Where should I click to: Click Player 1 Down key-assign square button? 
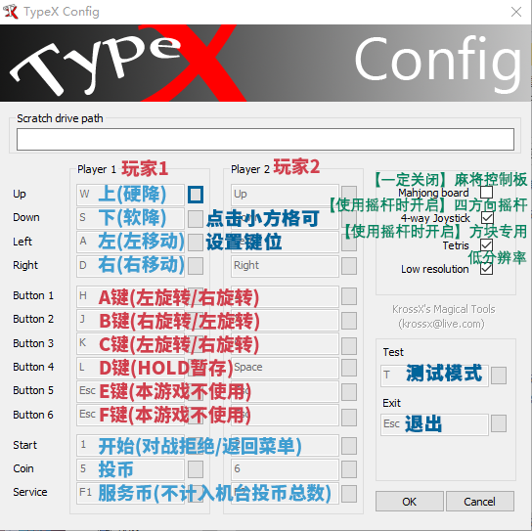(196, 219)
